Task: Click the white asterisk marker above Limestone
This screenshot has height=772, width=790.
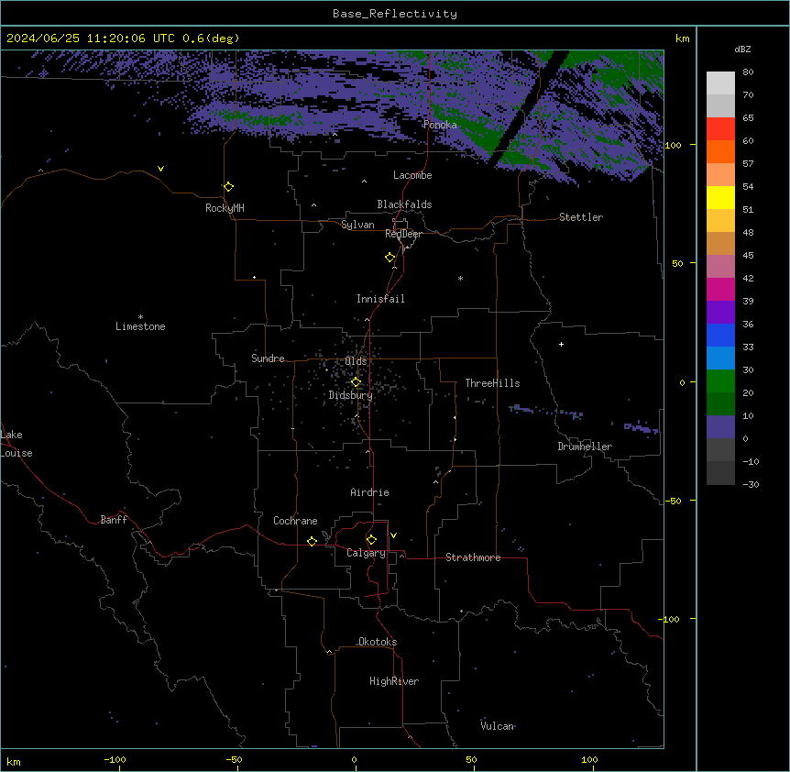Action: tap(140, 317)
